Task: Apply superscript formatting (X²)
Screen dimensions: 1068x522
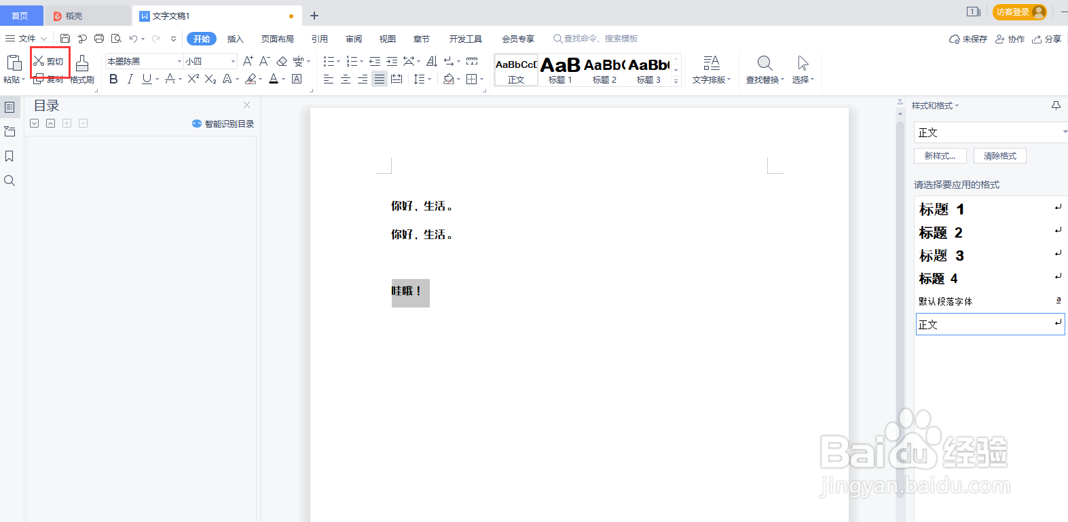Action: coord(194,79)
